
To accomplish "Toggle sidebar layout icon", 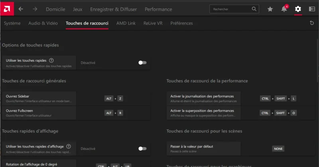I will [312, 9].
